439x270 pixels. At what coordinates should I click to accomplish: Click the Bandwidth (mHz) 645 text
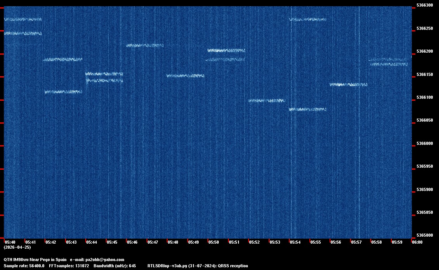(114, 266)
